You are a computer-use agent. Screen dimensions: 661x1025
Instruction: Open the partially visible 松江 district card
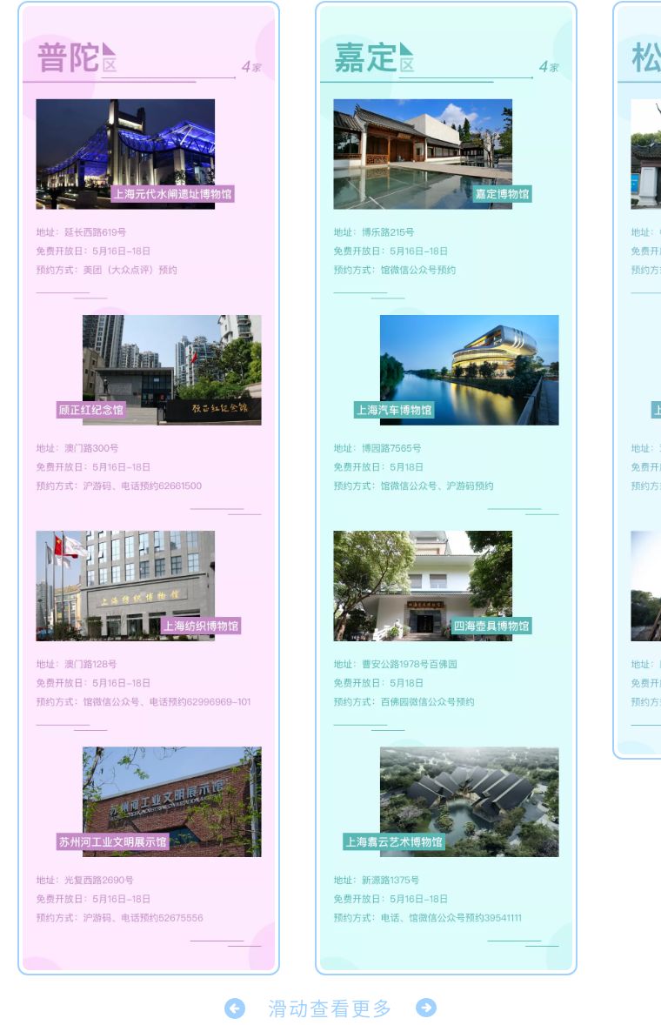638,379
